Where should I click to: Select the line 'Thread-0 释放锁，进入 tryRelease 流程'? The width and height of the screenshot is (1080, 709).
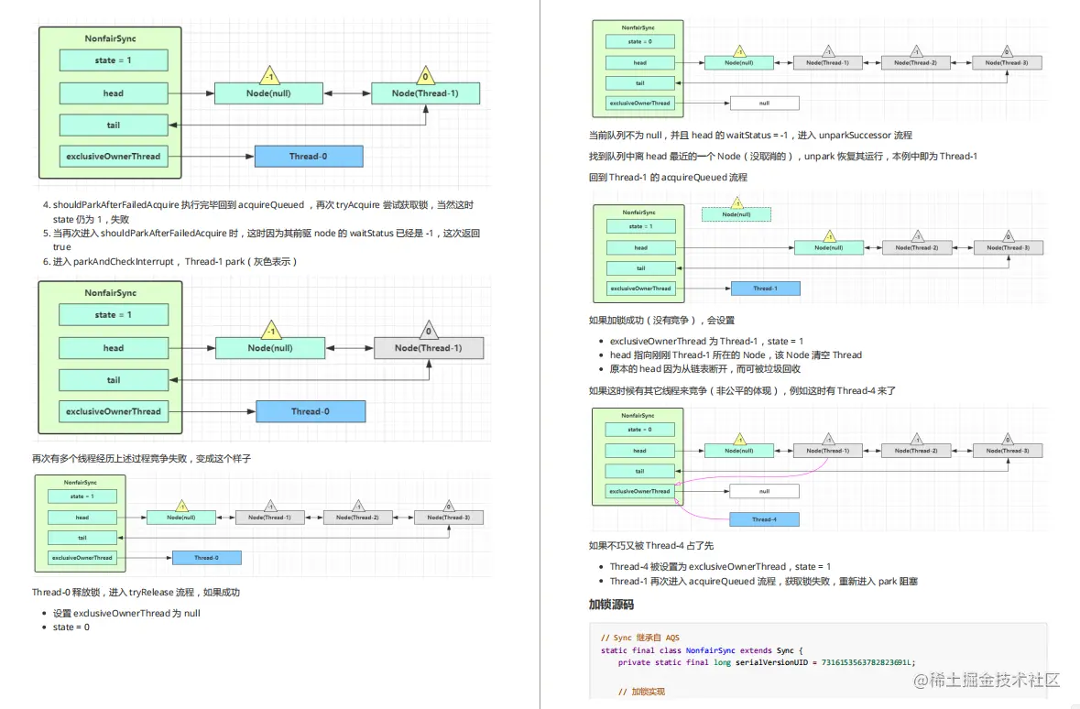(x=136, y=592)
